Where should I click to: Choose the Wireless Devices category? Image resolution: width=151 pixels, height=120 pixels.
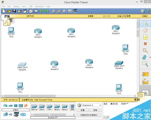point(21,106)
